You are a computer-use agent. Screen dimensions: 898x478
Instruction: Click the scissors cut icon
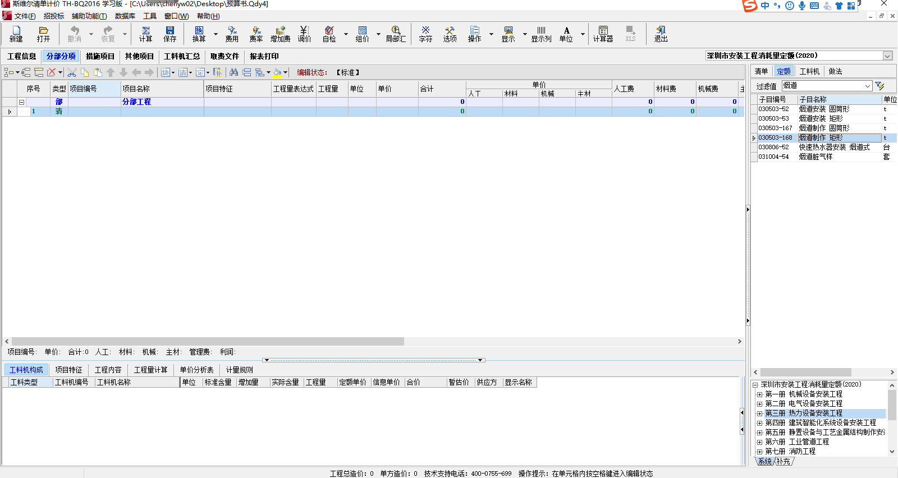(x=72, y=72)
